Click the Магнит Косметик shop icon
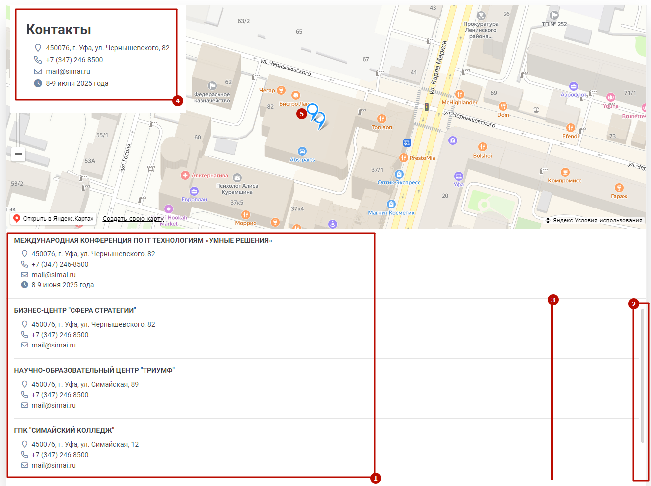 point(391,204)
